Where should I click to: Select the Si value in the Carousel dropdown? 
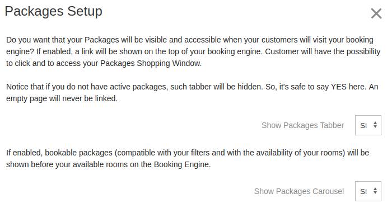pyautogui.click(x=363, y=191)
